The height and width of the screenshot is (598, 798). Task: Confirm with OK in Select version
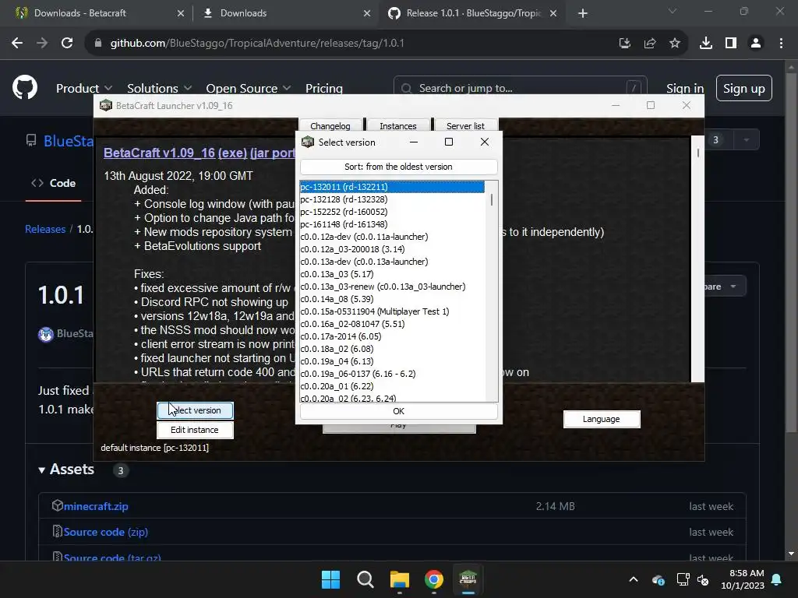398,411
